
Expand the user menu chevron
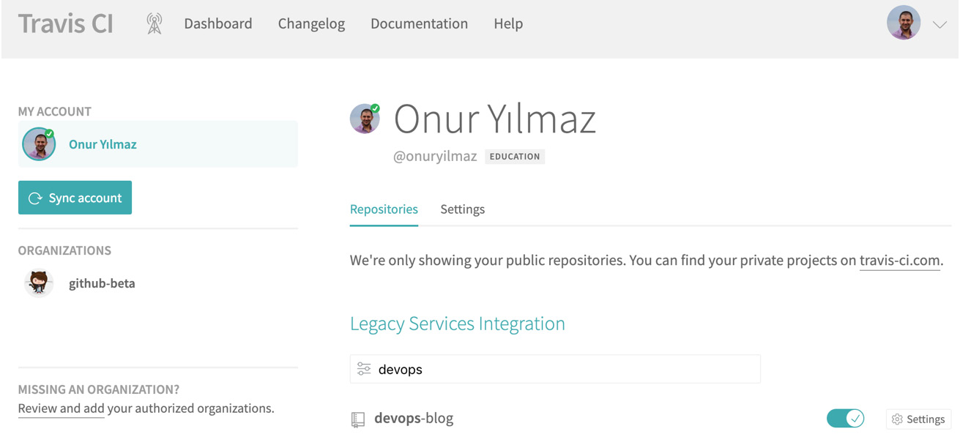point(939,25)
